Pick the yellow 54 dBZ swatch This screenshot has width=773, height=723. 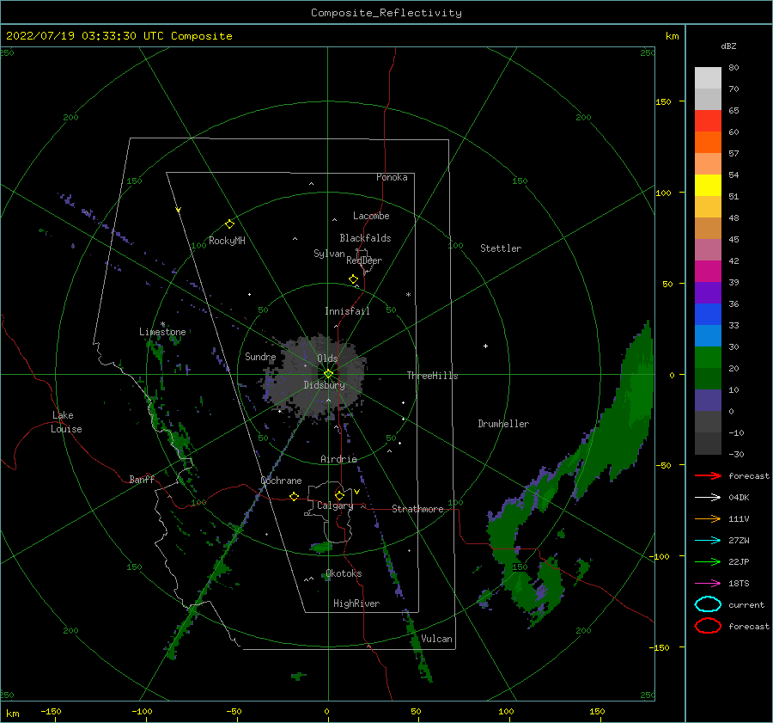point(708,185)
